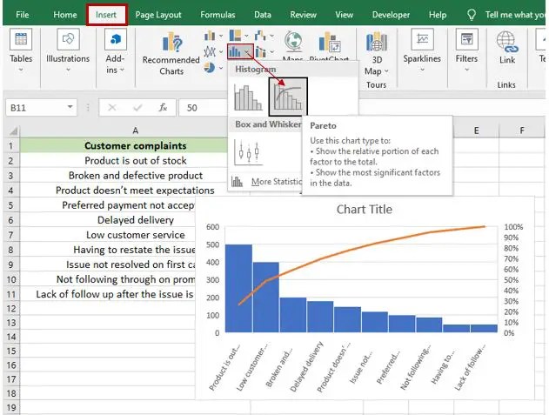Screen dimensions: 549x415
Task: Click the orange cumulative percentage line
Action: click(350, 250)
